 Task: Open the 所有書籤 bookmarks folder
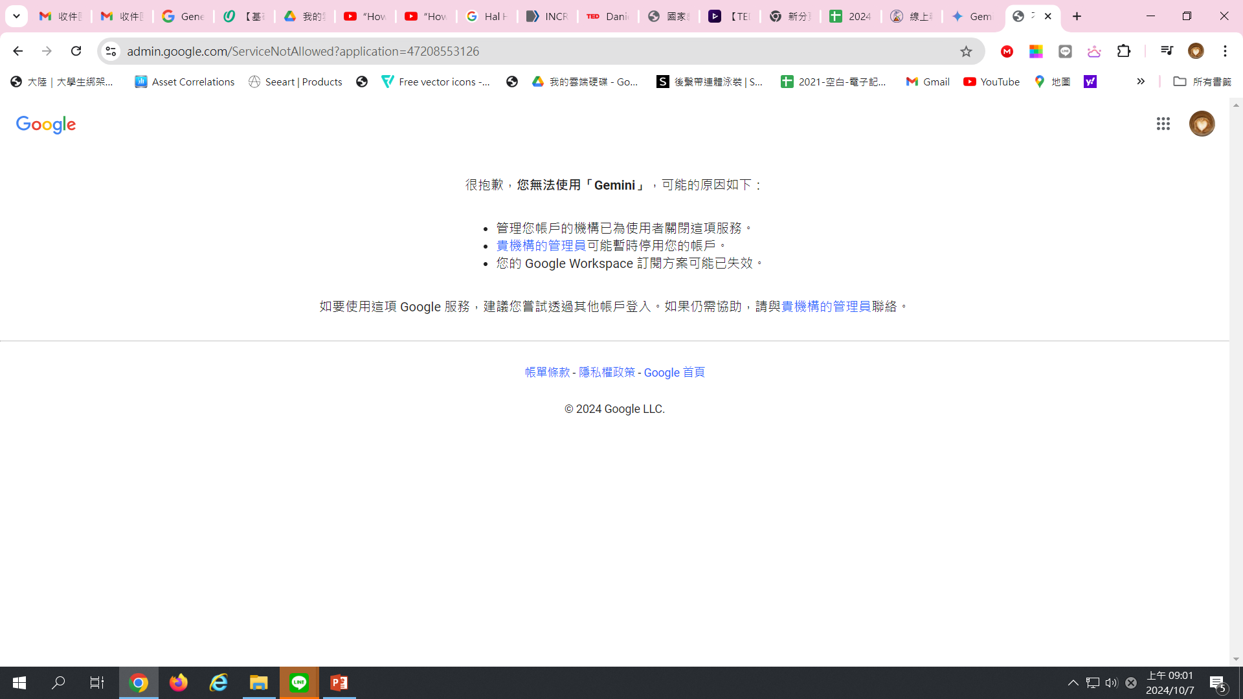pyautogui.click(x=1202, y=82)
